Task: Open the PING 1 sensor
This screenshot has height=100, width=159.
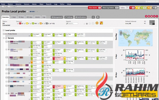Action: coord(36,43)
